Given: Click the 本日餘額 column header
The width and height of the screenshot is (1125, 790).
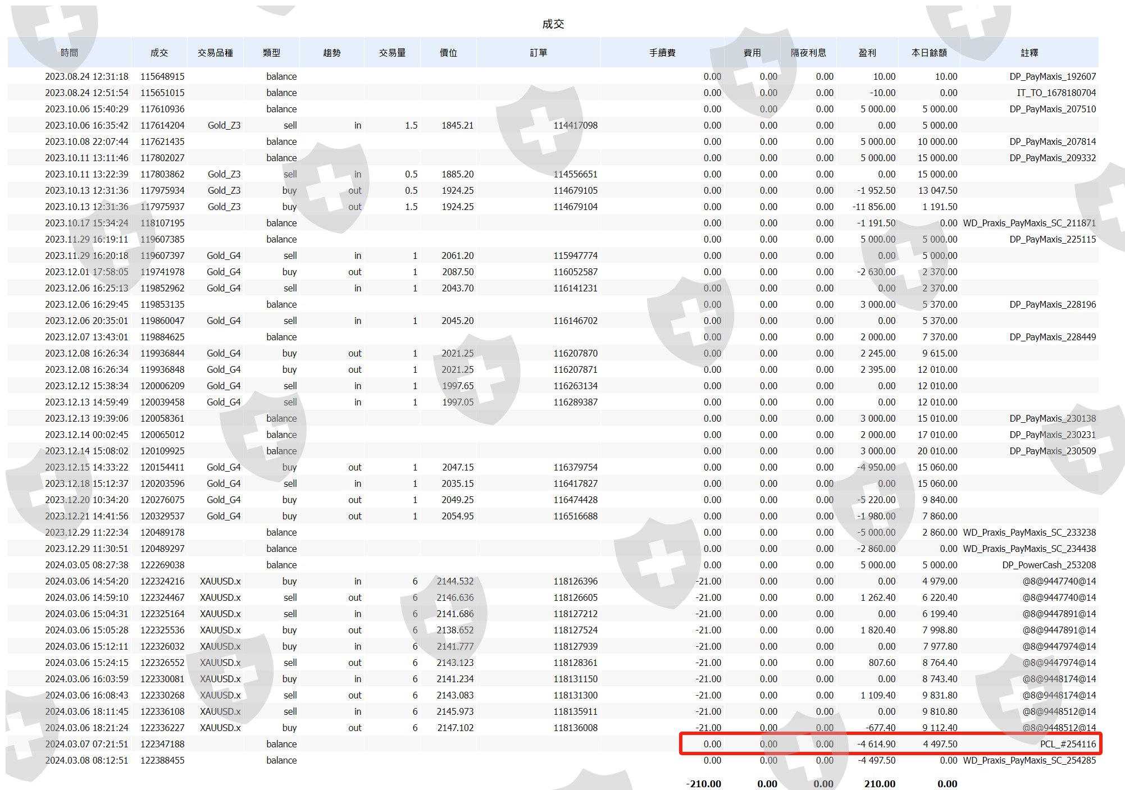Looking at the screenshot, I should coord(929,53).
